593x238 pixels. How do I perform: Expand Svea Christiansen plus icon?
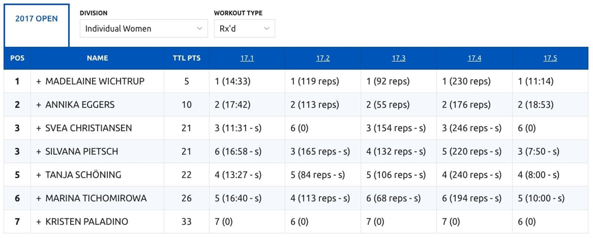[x=39, y=128]
